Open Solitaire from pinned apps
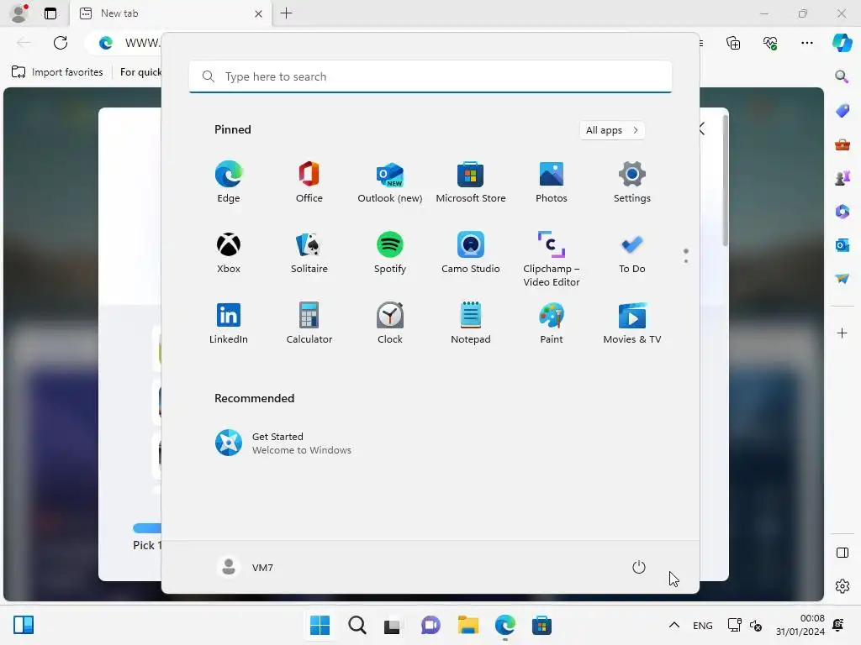 click(309, 253)
